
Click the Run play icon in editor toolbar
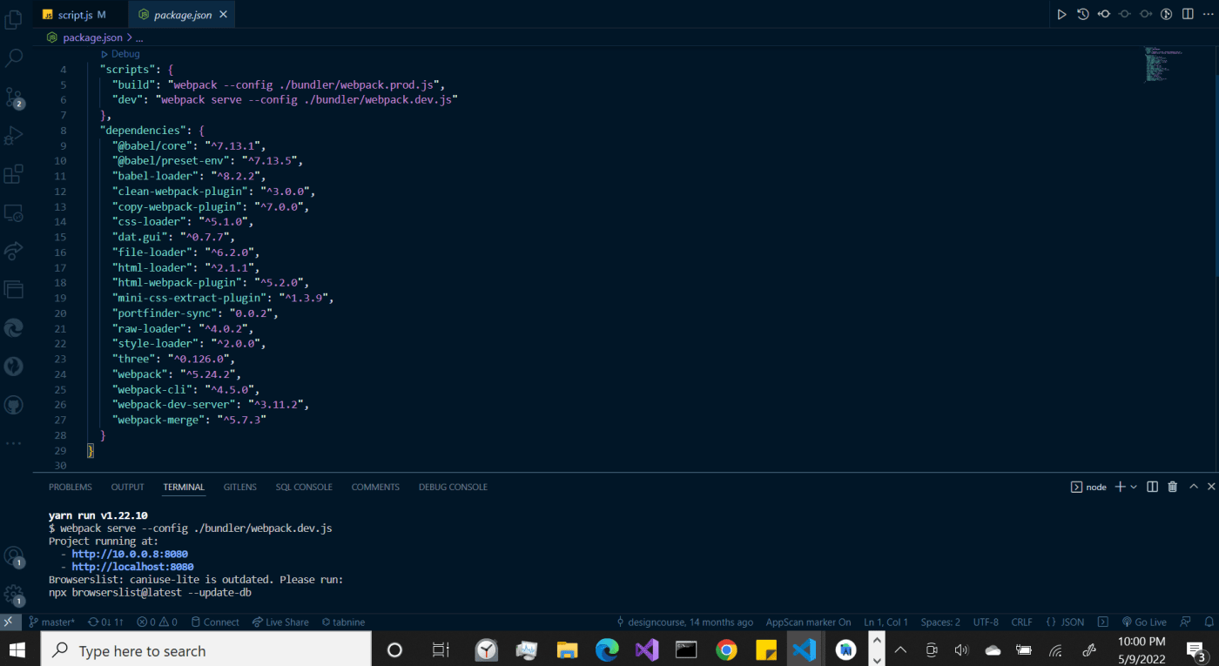coord(1061,14)
